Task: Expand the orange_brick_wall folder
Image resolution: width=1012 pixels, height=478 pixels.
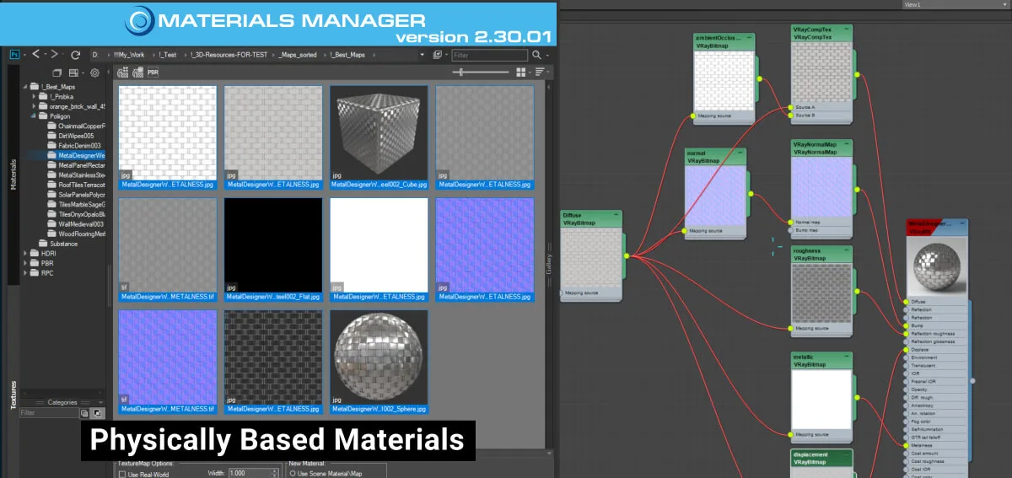Action: [x=34, y=106]
